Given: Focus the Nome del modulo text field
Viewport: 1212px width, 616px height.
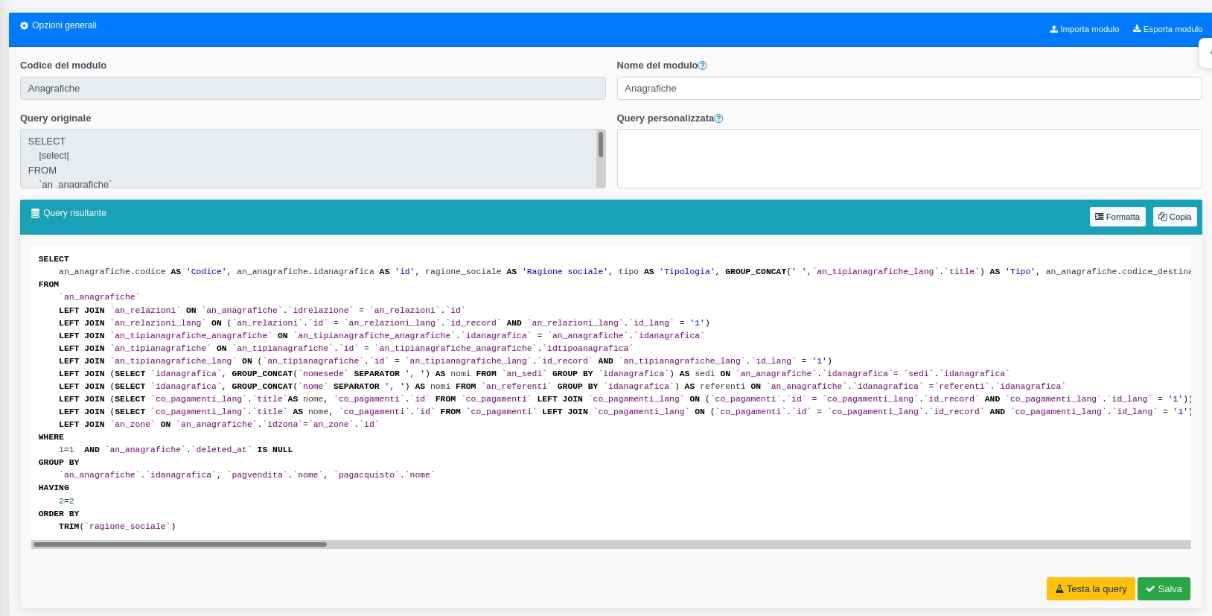Looking at the screenshot, I should click(908, 89).
